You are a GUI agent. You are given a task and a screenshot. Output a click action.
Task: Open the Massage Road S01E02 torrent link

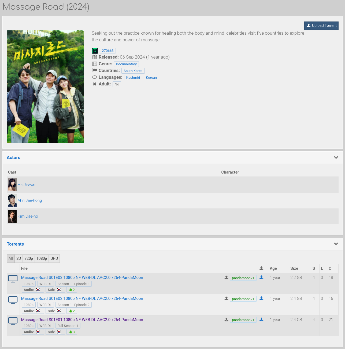[82, 298]
